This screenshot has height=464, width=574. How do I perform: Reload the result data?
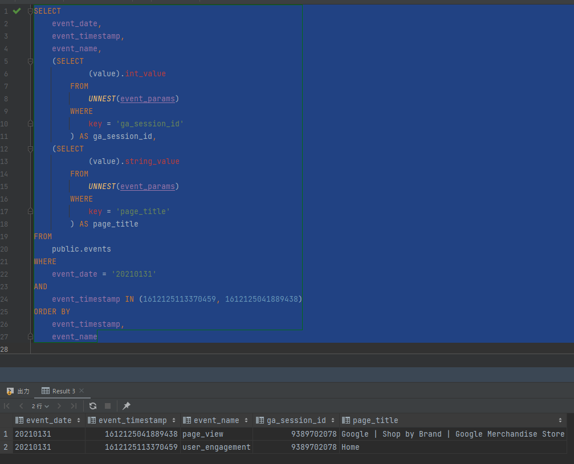click(93, 406)
